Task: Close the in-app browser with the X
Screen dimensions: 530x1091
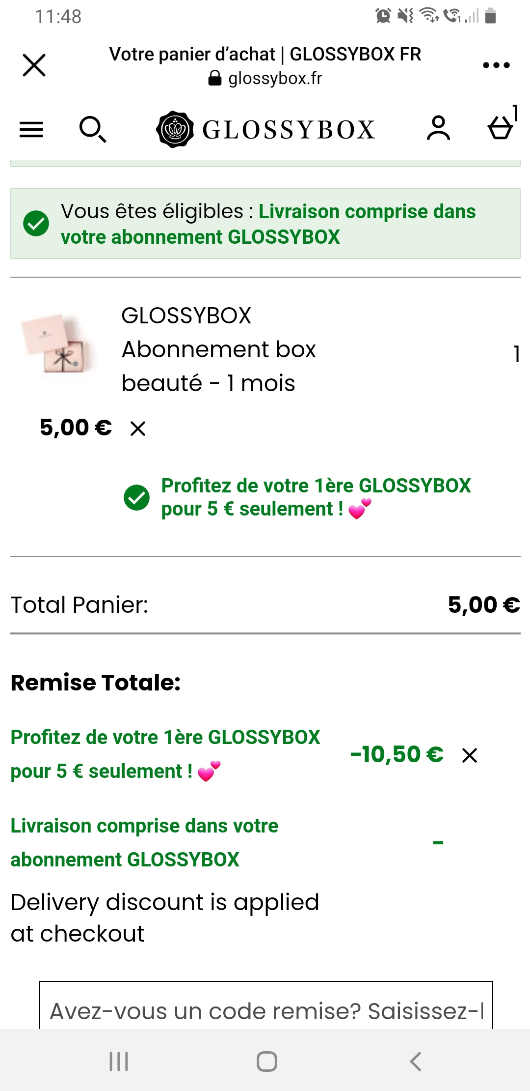Action: 34,65
